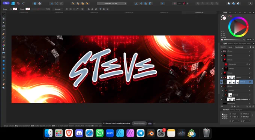
Task: Click the layer effects fx icon below layers list
Action: point(238,107)
